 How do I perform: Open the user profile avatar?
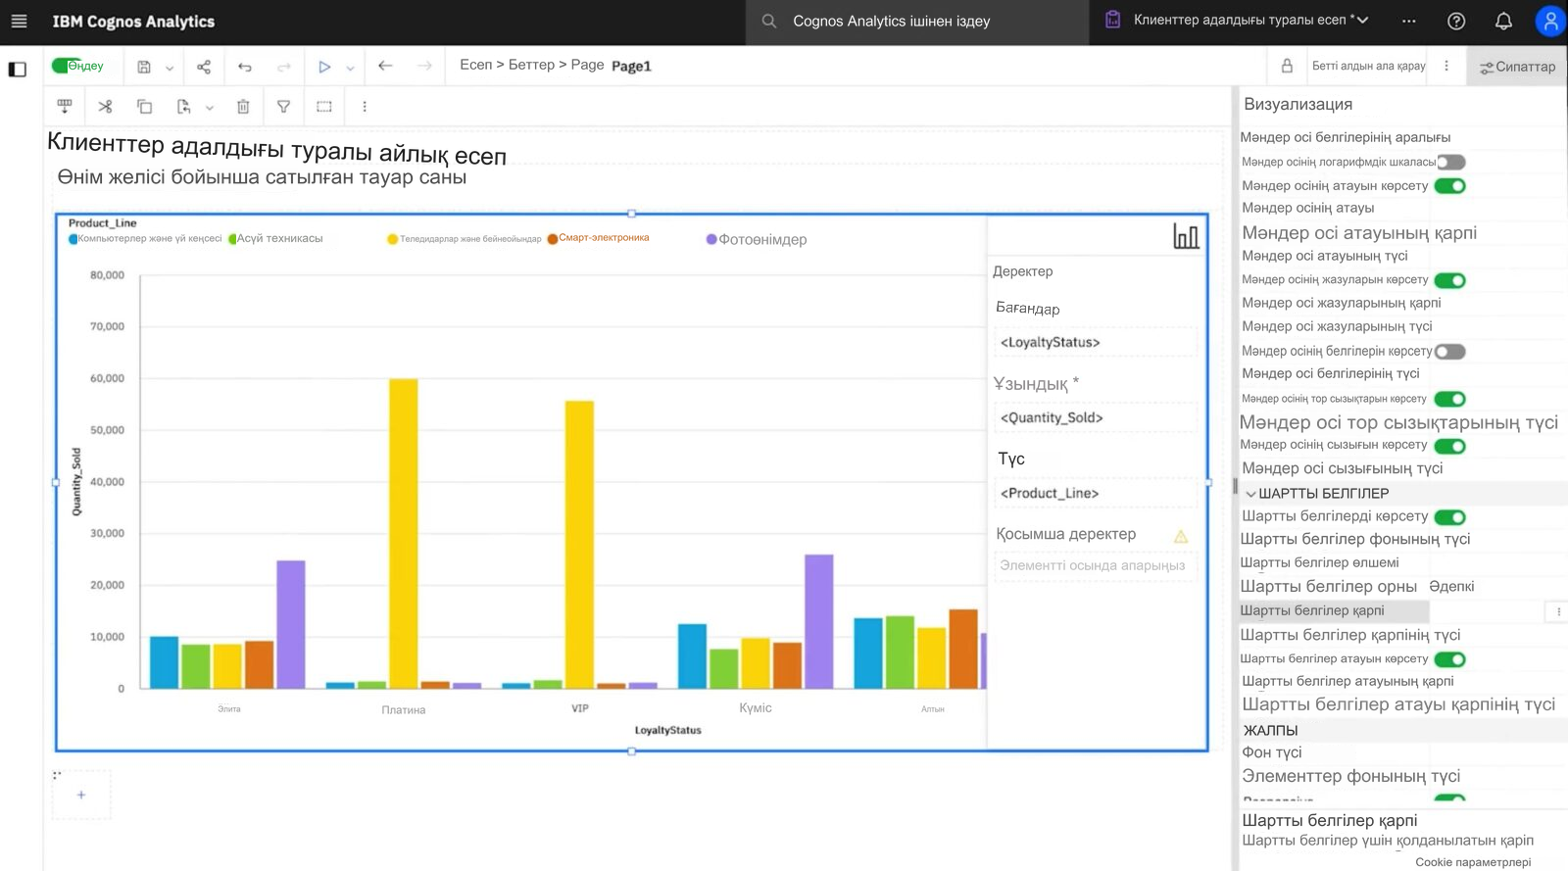[x=1550, y=21]
